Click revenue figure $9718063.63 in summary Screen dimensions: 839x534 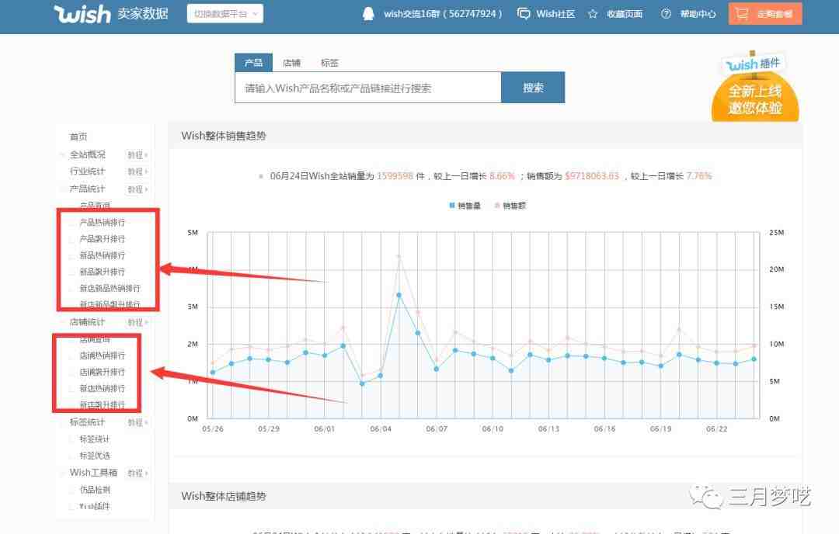592,176
